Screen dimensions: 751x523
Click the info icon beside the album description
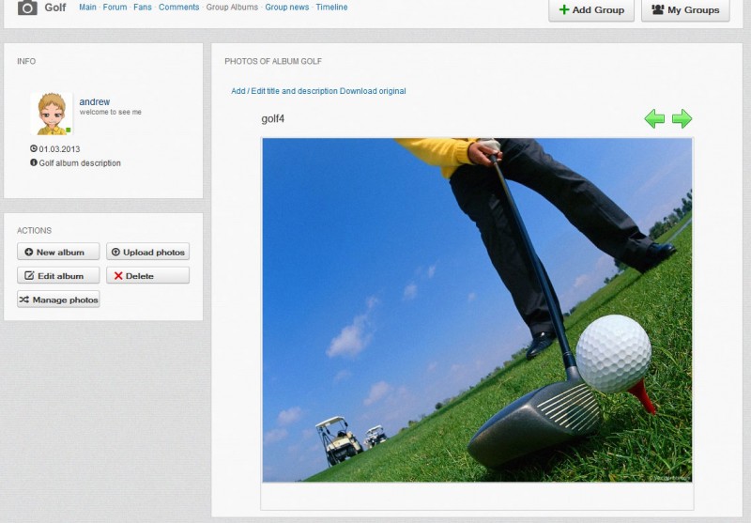34,162
